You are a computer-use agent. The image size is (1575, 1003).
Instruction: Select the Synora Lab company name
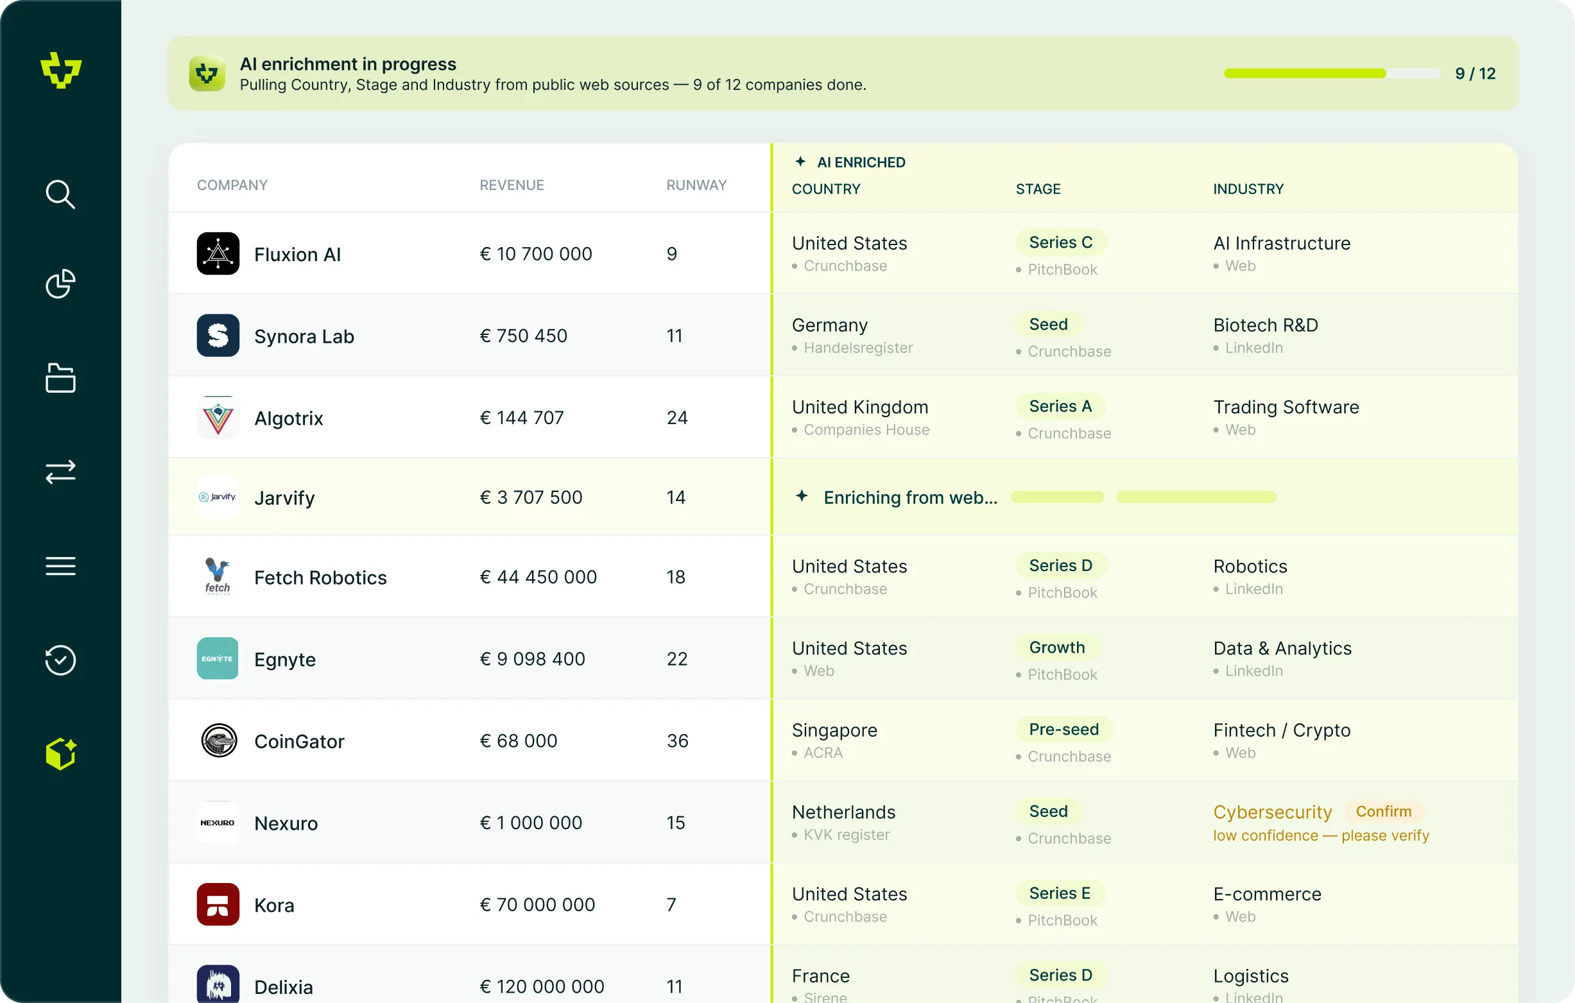tap(304, 336)
